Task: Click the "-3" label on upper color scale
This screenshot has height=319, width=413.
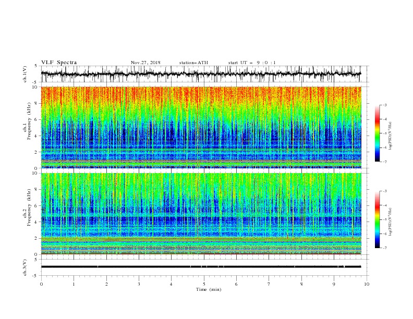Action: tap(384, 105)
